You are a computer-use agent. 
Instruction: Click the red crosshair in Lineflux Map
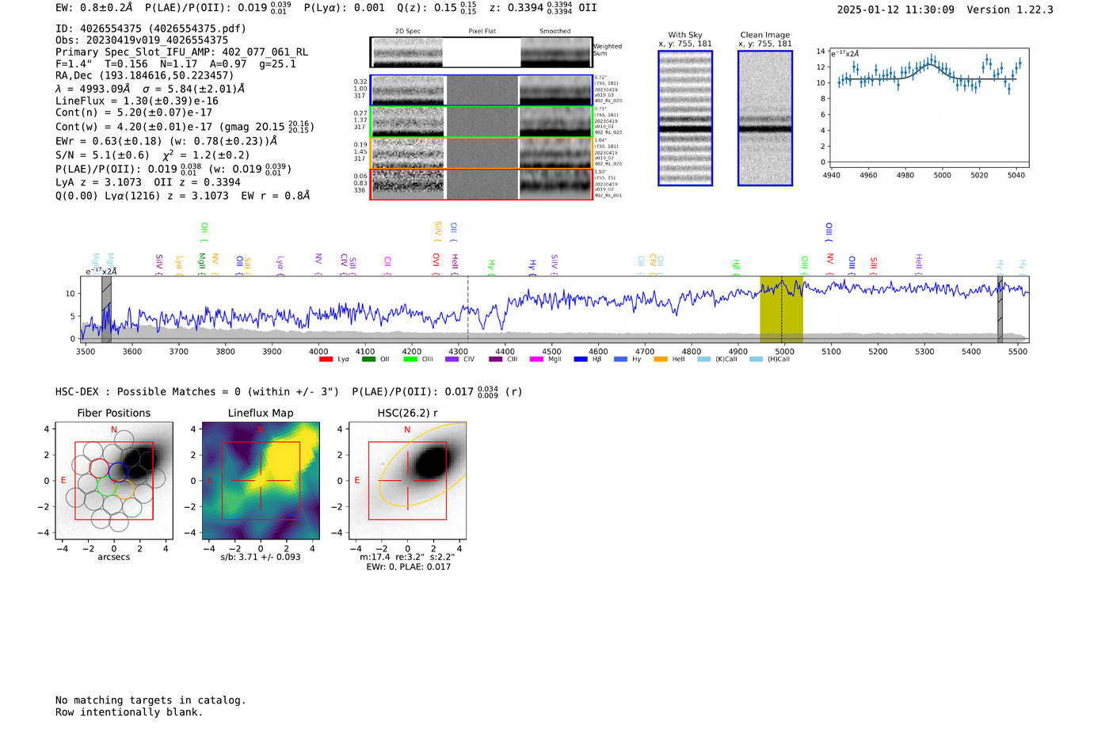click(x=261, y=481)
